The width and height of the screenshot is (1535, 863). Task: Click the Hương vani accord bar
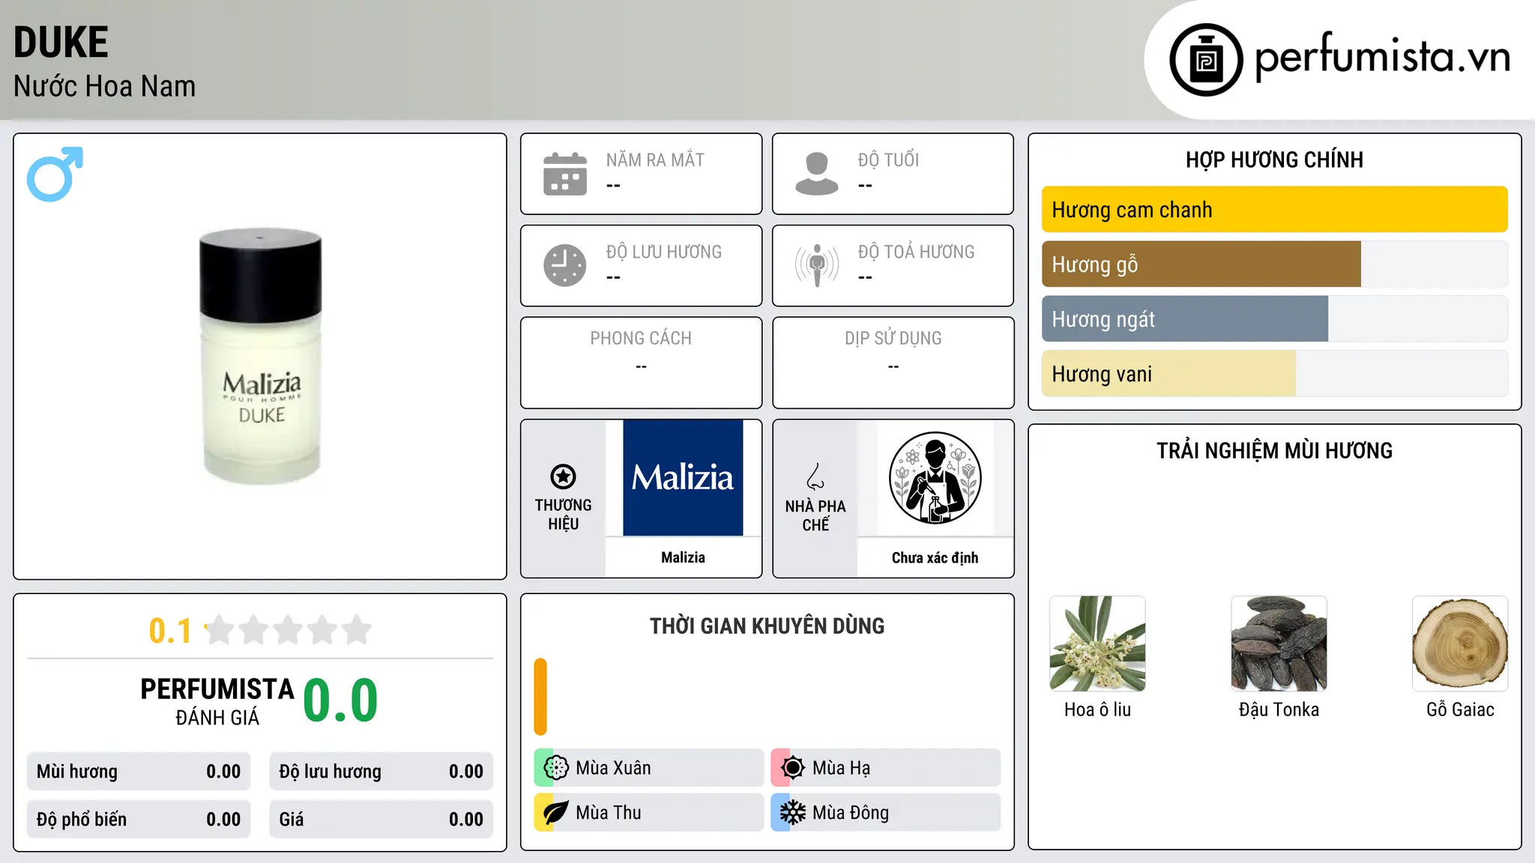pos(1274,374)
